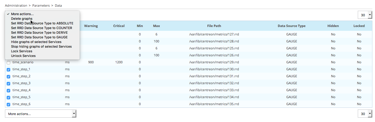Uncheck the time_step_1 checkbox
The image size is (375, 122).
(x=8, y=69)
